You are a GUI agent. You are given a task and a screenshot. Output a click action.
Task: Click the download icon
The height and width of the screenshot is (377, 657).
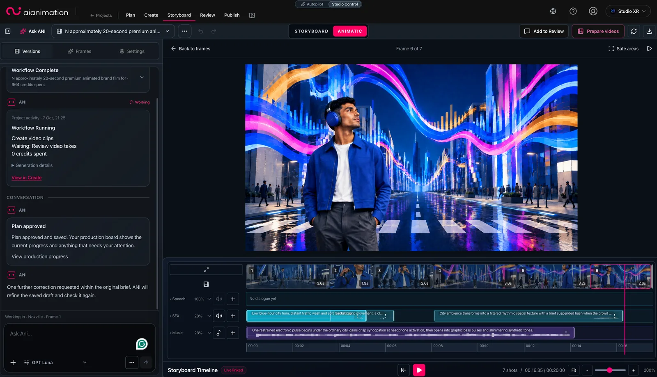click(649, 31)
